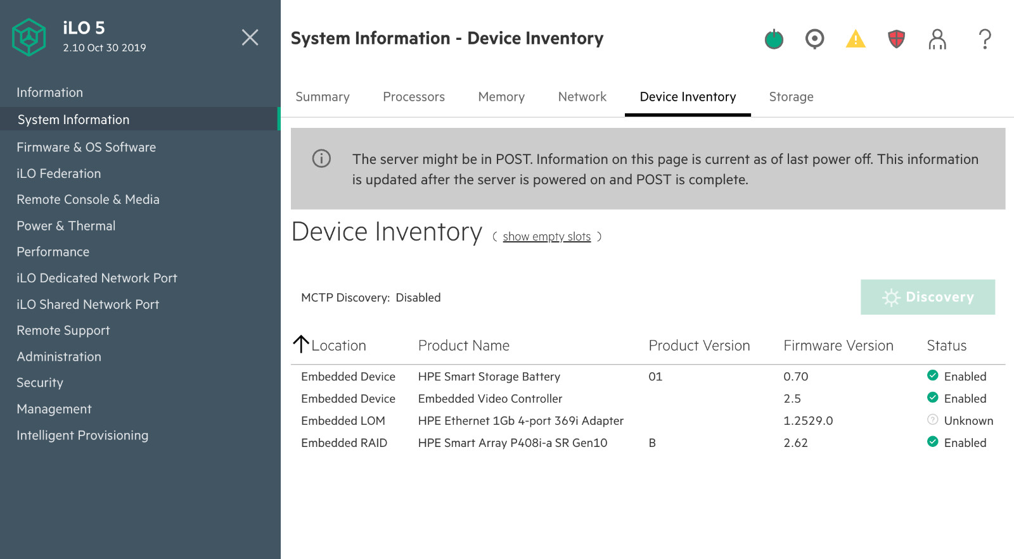Image resolution: width=1014 pixels, height=559 pixels.
Task: Click the UID indicator target icon
Action: click(814, 39)
